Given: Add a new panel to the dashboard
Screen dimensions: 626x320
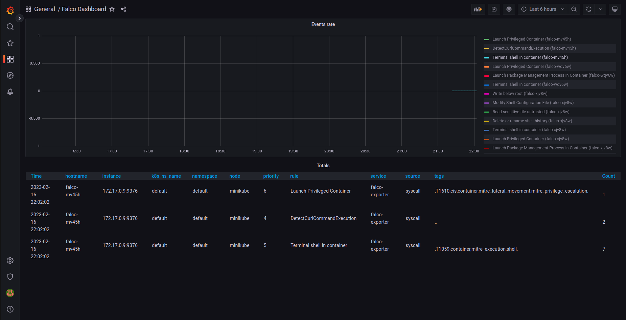Looking at the screenshot, I should pos(478,9).
